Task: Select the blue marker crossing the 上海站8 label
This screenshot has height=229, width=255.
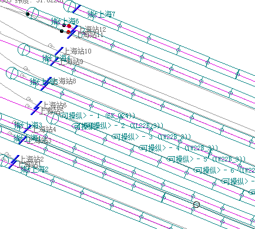Action: click(46, 84)
